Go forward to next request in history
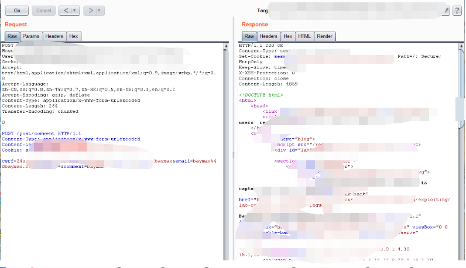466x268 pixels. click(x=90, y=11)
